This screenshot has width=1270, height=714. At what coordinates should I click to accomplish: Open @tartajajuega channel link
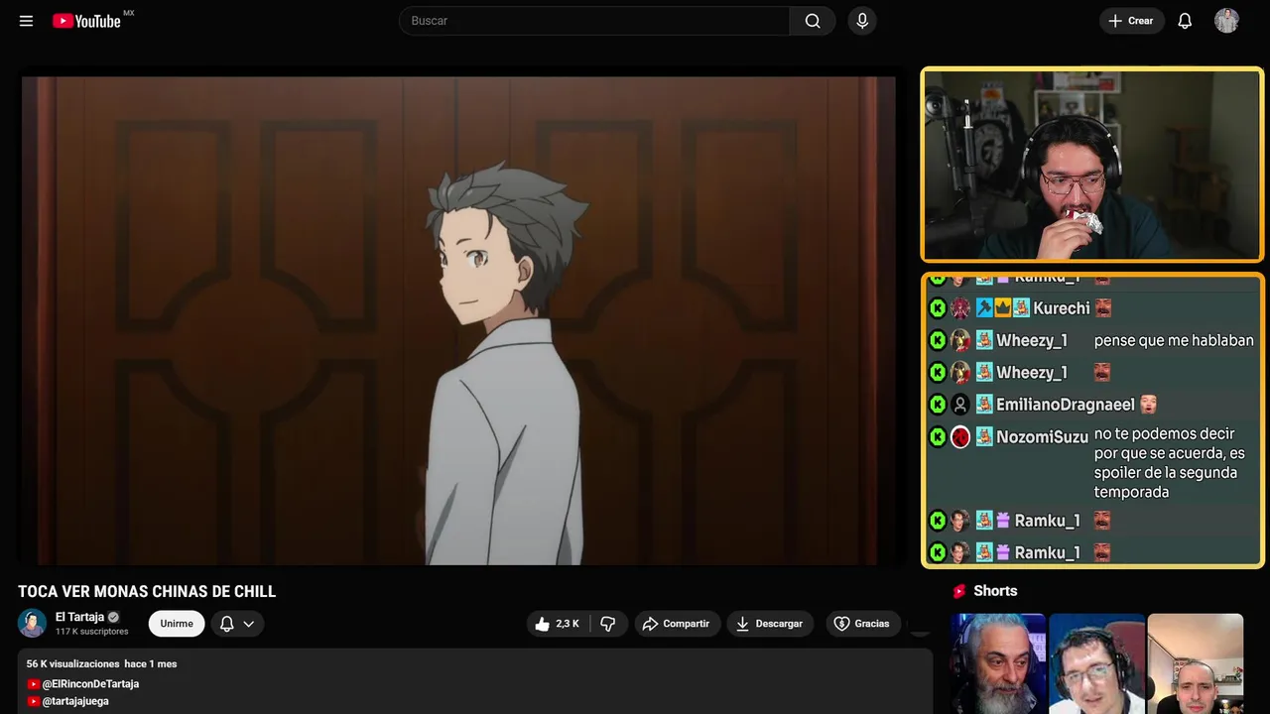tap(75, 701)
